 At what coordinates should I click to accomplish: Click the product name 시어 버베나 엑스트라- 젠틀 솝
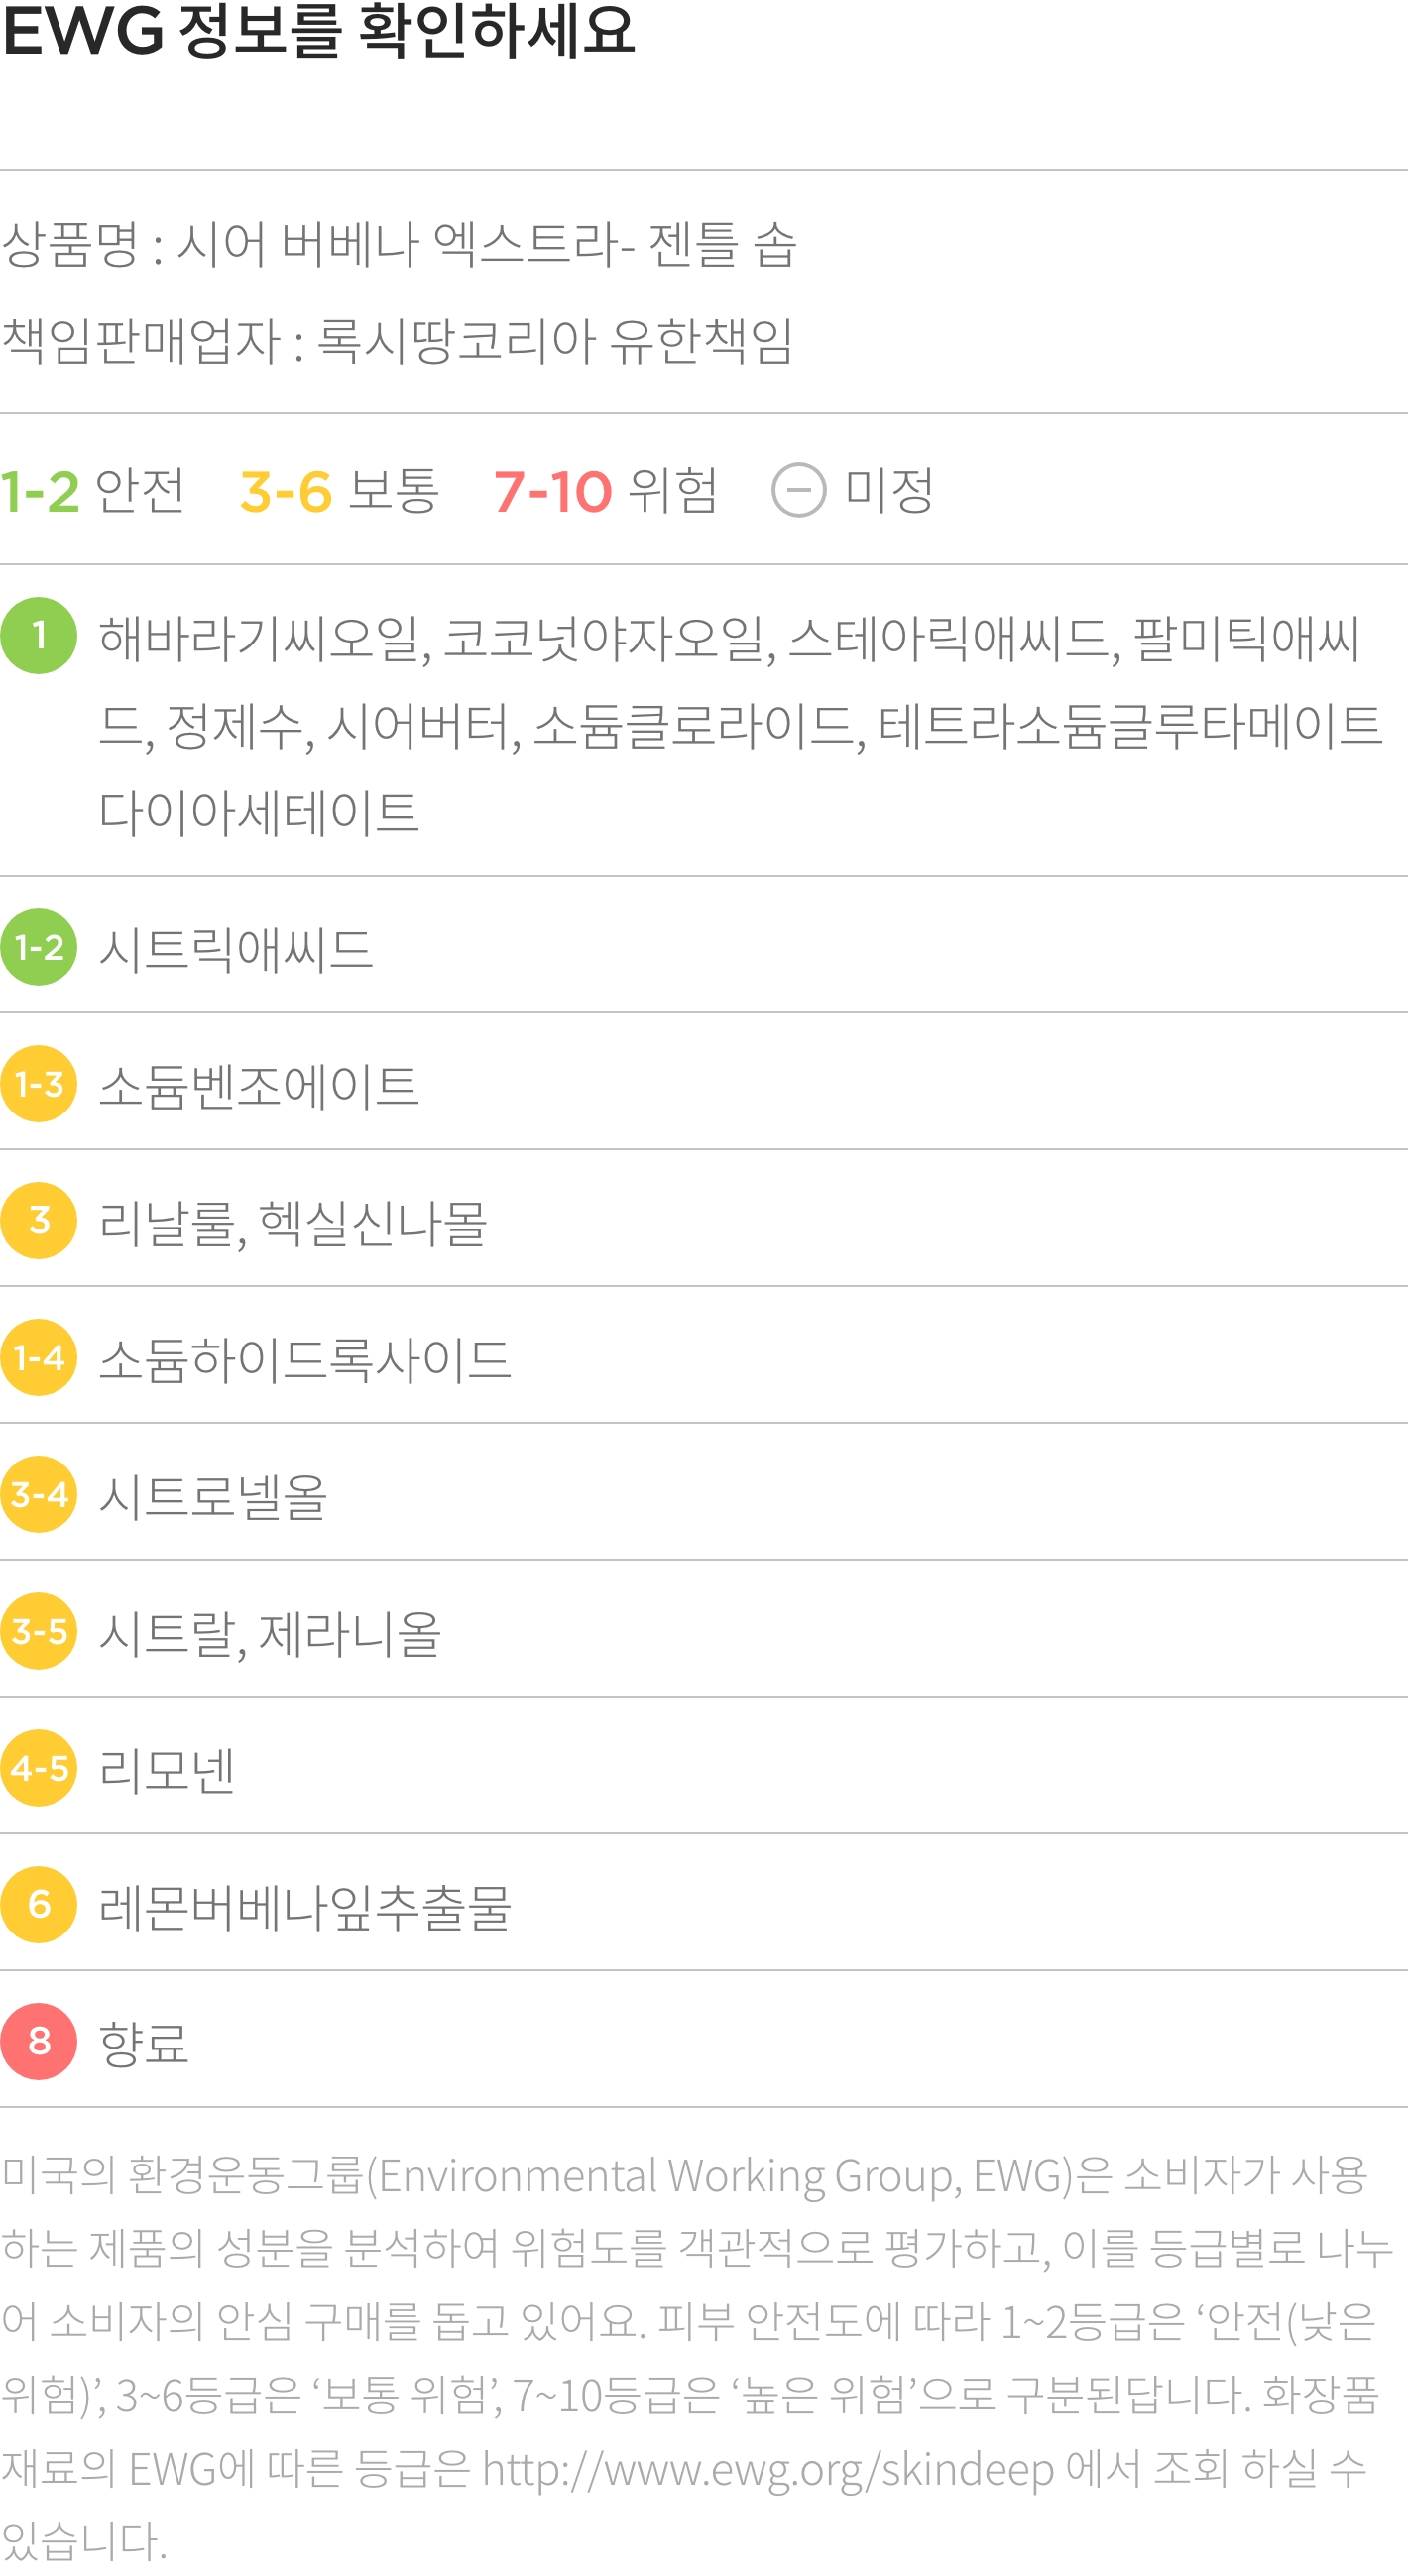[x=487, y=245]
